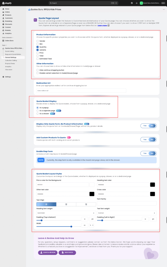
Task: Open Collection Setting in sidebar
Action: [11, 60]
